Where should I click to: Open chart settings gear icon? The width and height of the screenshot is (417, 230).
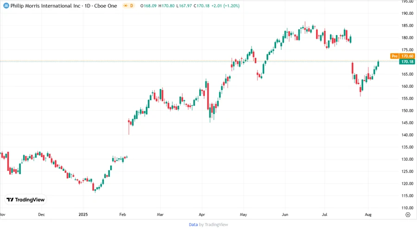coord(408,215)
